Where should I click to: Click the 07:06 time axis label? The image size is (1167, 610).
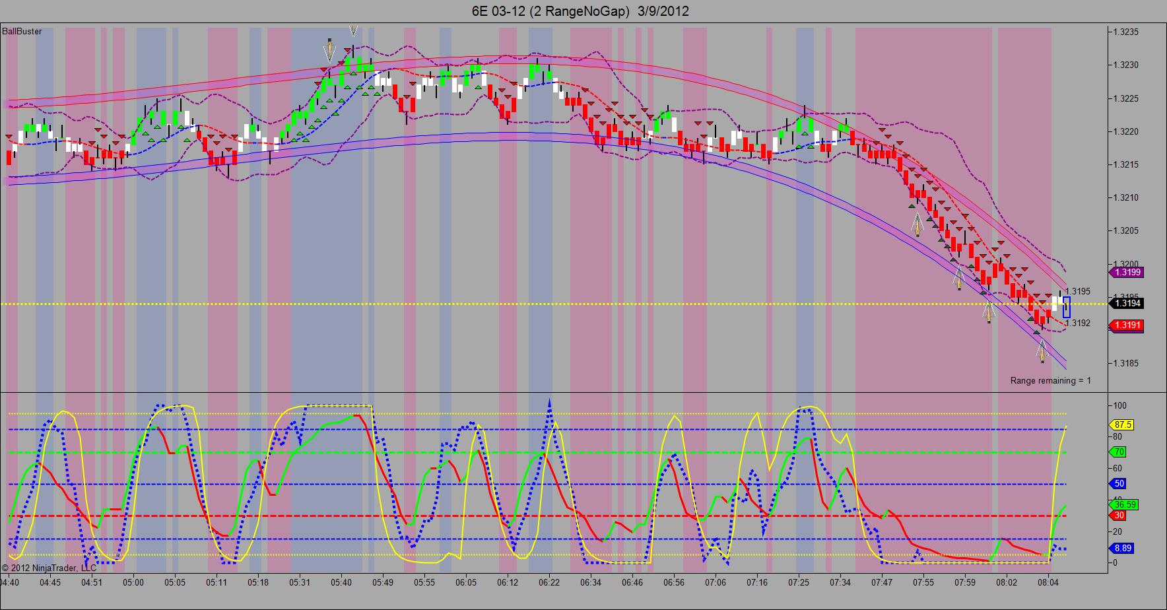pyautogui.click(x=716, y=582)
